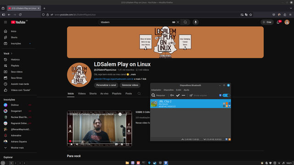Open the Adaptador menu
This screenshot has width=294, height=165.
tap(156, 90)
